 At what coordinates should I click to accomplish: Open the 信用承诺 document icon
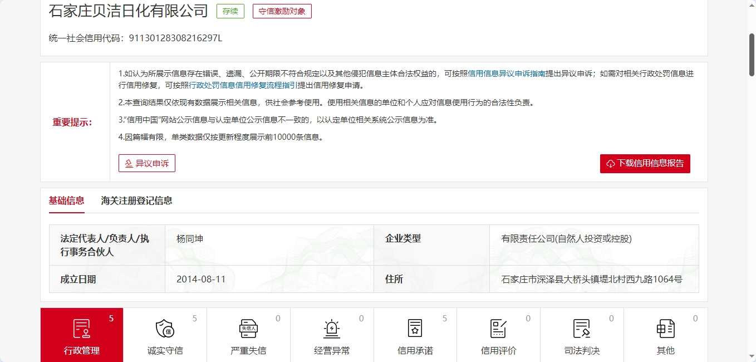415,329
